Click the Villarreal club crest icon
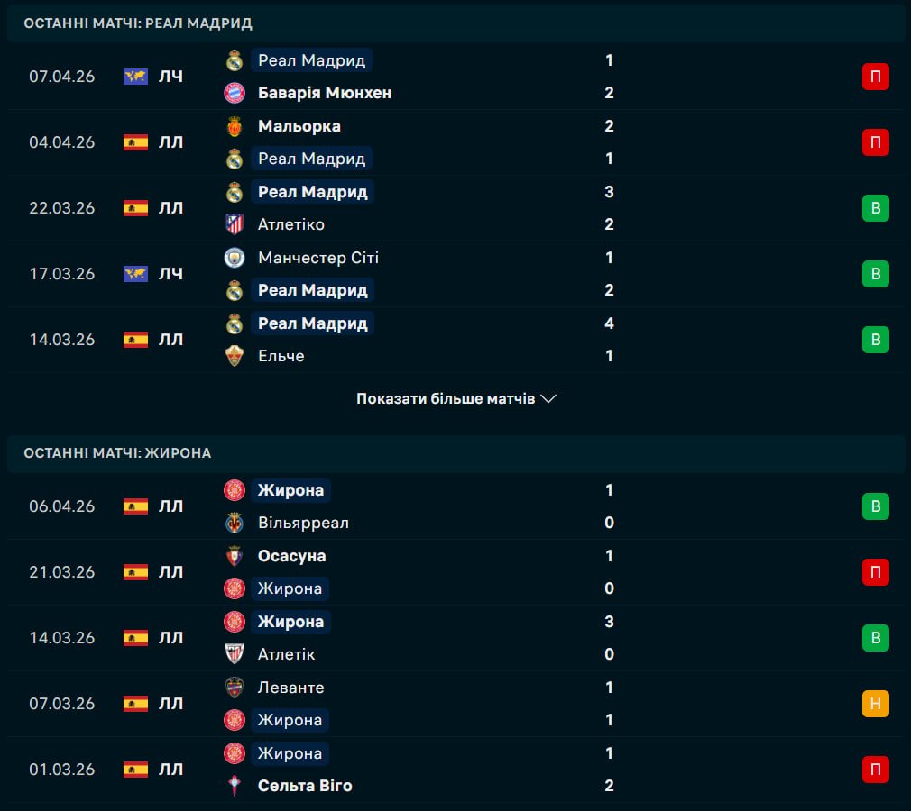Image resolution: width=911 pixels, height=811 pixels. click(235, 523)
